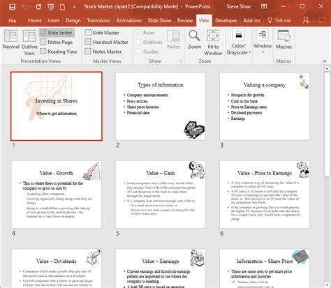This screenshot has height=288, width=331.
Task: Open Notes Page view
Action: (x=57, y=42)
